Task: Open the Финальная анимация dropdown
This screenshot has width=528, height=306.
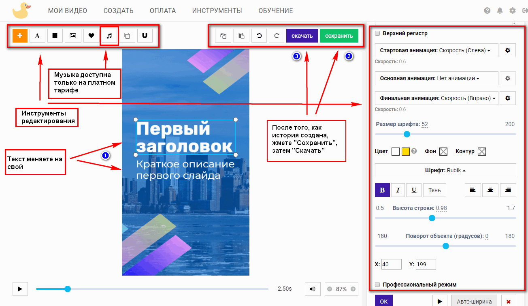Action: tap(436, 98)
